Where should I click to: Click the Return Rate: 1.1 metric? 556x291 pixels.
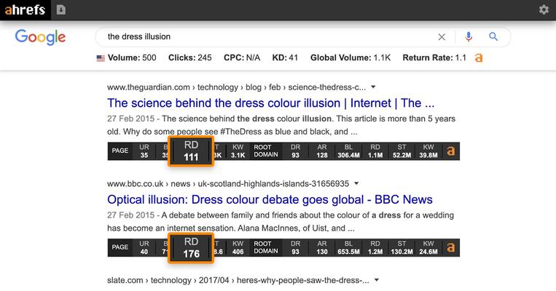point(434,57)
